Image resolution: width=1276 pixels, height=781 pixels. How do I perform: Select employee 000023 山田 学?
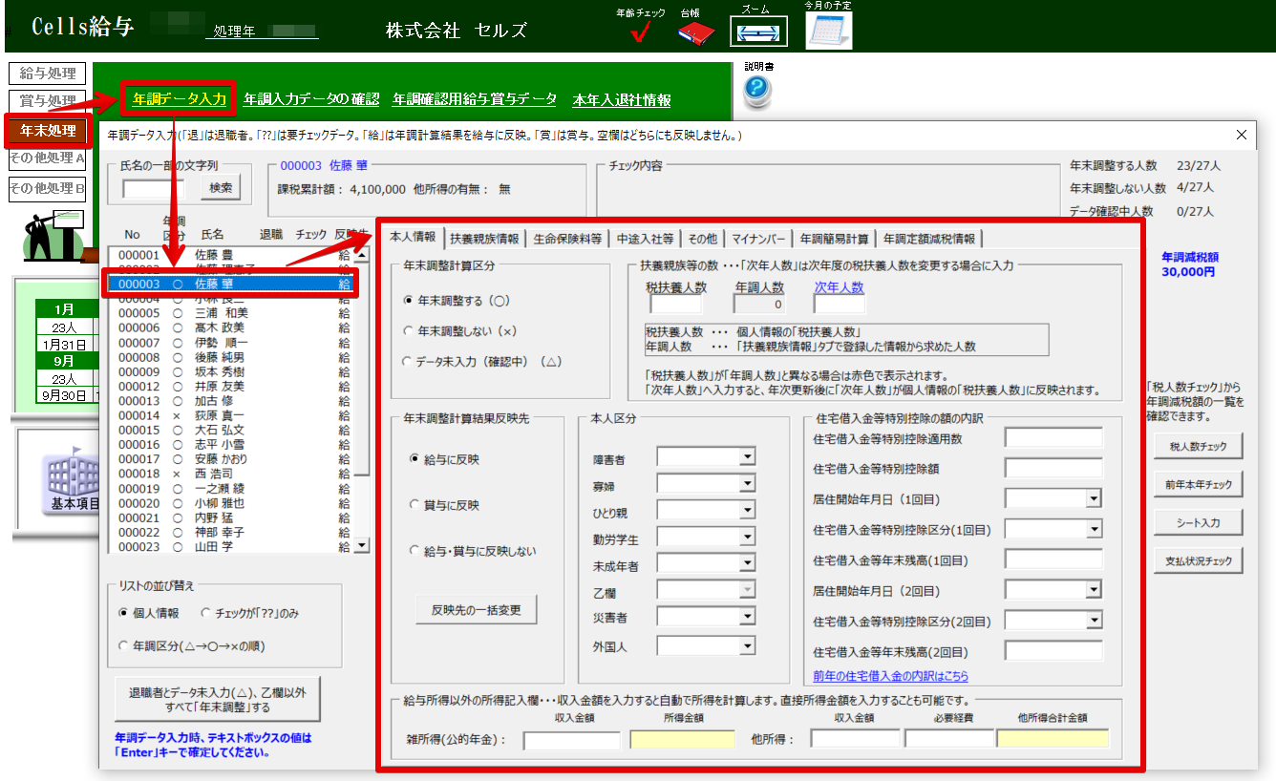(x=230, y=547)
